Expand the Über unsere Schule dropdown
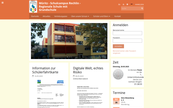Image resolution: width=173 pixels, height=108 pixels. (x=80, y=16)
